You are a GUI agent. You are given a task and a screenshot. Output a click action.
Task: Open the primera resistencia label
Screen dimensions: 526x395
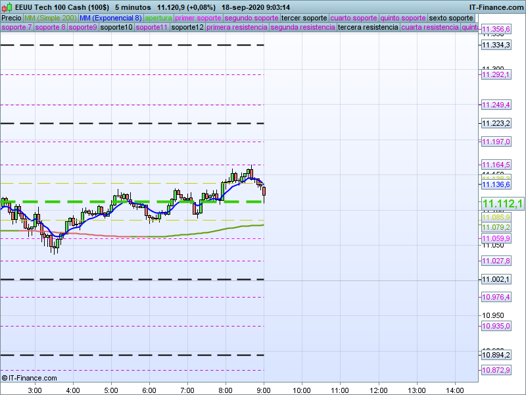tap(237, 28)
